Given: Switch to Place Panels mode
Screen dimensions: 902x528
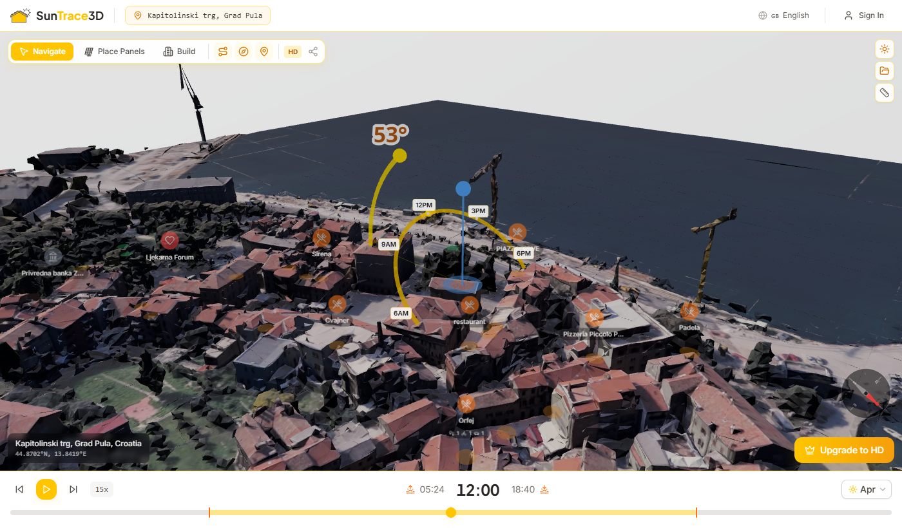Looking at the screenshot, I should pyautogui.click(x=114, y=51).
